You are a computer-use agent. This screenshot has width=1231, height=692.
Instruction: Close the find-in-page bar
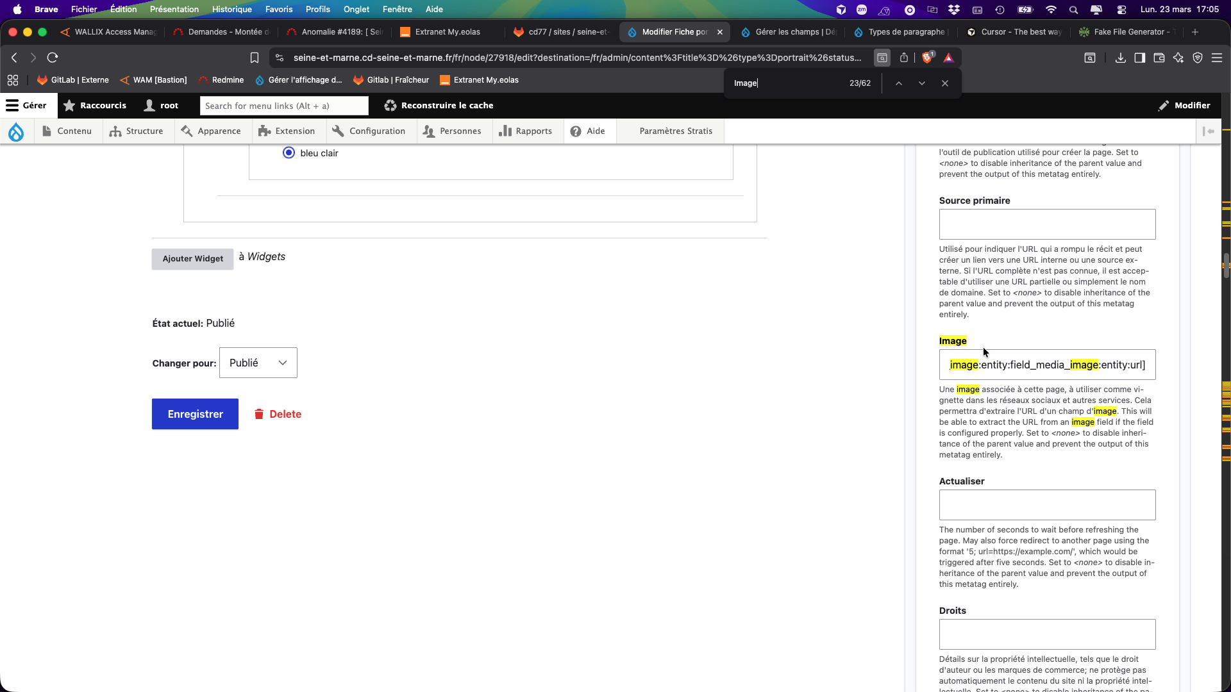[945, 83]
